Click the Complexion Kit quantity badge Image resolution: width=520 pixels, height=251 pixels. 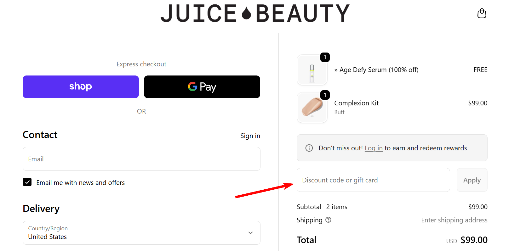coord(325,95)
